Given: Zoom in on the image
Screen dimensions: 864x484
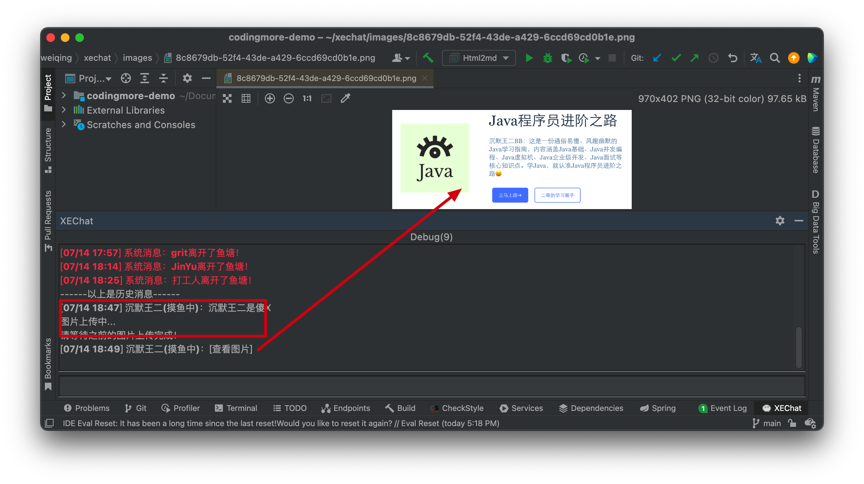Looking at the screenshot, I should (x=270, y=98).
